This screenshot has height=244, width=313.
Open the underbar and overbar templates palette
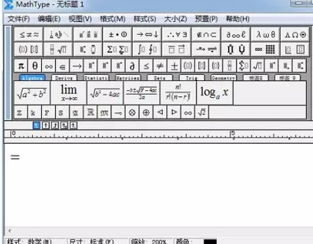[x=177, y=50]
